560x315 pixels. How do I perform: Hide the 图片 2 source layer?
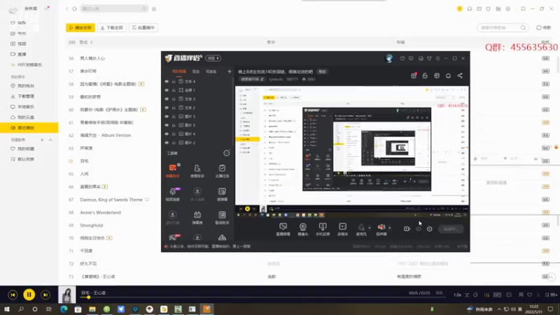[167, 143]
